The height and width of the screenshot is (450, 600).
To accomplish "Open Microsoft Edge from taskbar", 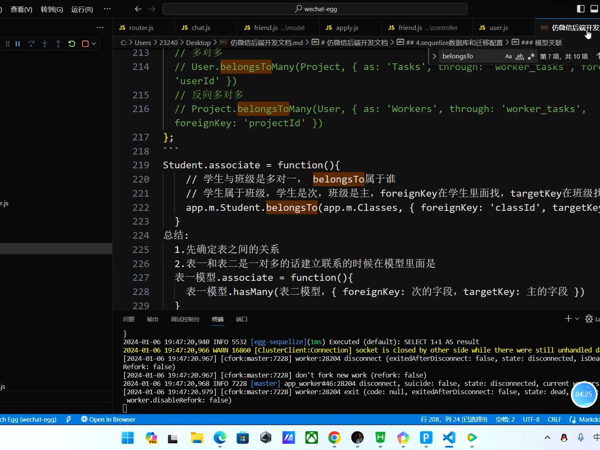I will pos(220,437).
